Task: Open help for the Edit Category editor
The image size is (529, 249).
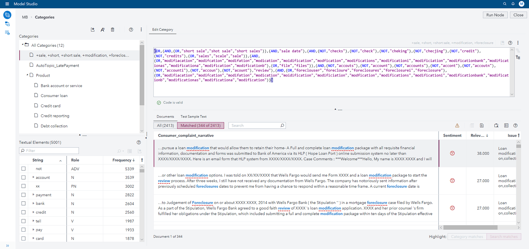Action: [510, 43]
